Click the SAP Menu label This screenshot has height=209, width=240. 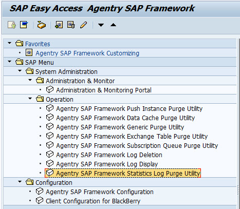click(40, 63)
